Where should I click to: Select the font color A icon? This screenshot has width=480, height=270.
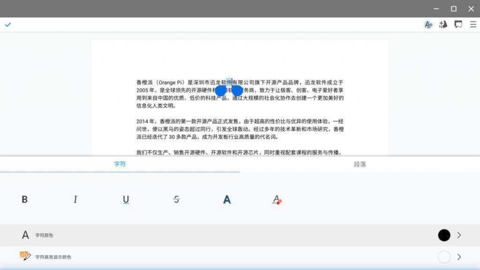(227, 199)
